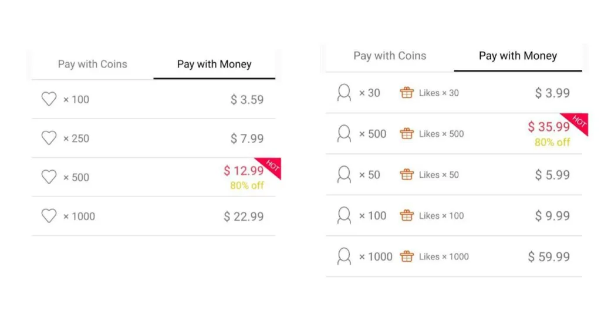The image size is (601, 321).
Task: Click the gift icon beside Likes × 30
Action: (x=407, y=93)
